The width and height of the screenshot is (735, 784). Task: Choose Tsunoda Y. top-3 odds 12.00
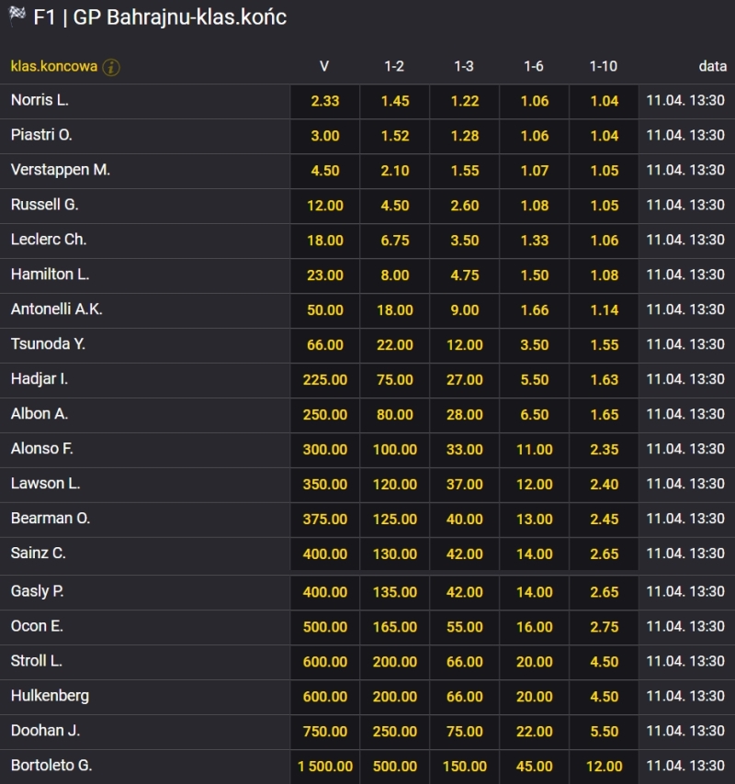465,345
